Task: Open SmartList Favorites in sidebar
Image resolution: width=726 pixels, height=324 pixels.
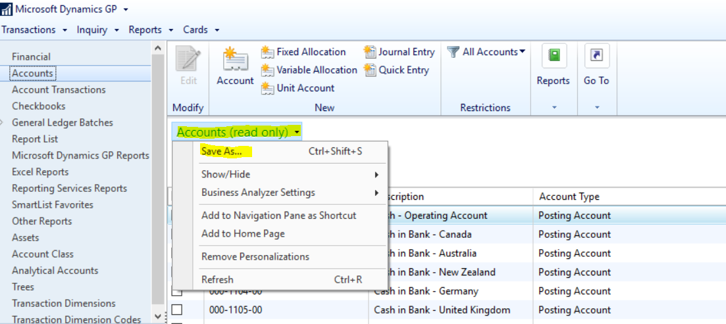Action: (x=52, y=204)
